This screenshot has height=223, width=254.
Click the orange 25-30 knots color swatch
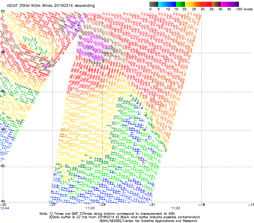[198, 4]
